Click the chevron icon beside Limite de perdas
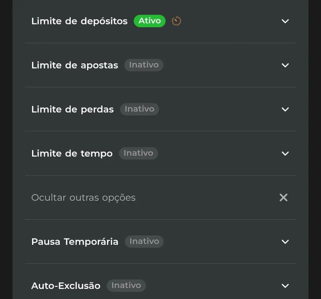 point(285,109)
